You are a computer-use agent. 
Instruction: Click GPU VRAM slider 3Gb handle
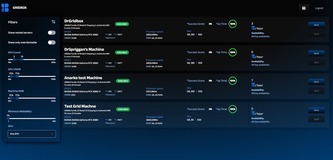coord(11,76)
